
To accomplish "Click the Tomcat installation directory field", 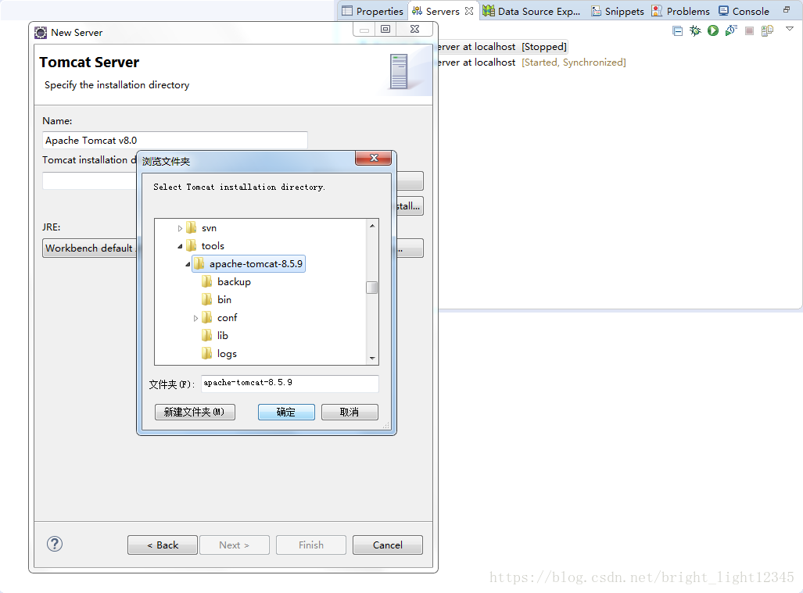I will click(89, 180).
